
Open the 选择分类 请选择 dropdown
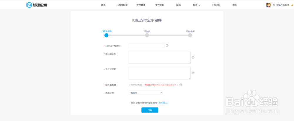(x=146, y=93)
